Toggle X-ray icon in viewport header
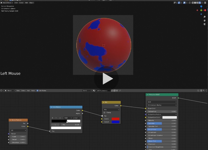The image size is (208, 150). (x=190, y=3)
